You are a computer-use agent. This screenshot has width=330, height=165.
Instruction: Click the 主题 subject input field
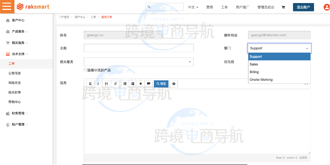point(138,48)
